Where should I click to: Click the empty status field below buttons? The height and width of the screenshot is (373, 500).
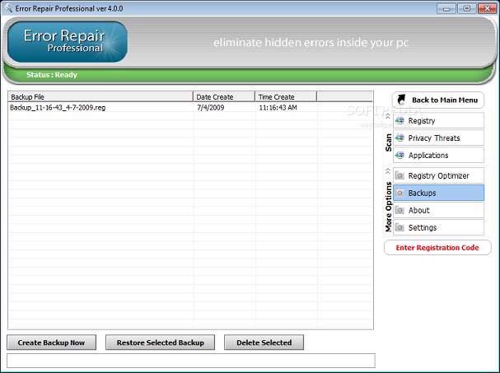click(x=191, y=361)
